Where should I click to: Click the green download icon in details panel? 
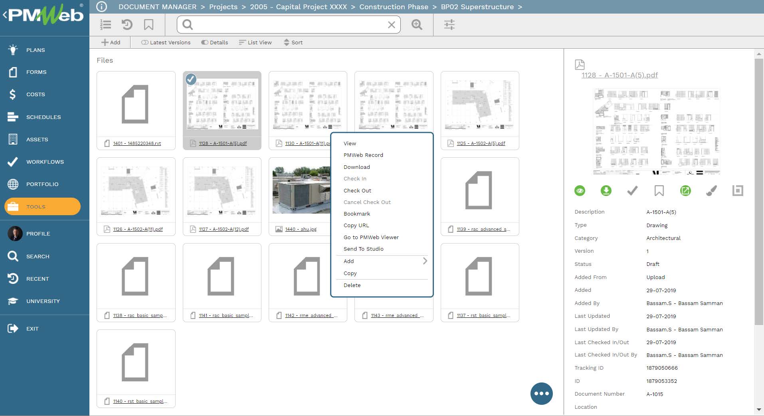click(x=606, y=191)
